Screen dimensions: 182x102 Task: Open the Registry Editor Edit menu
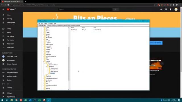pos(42,24)
